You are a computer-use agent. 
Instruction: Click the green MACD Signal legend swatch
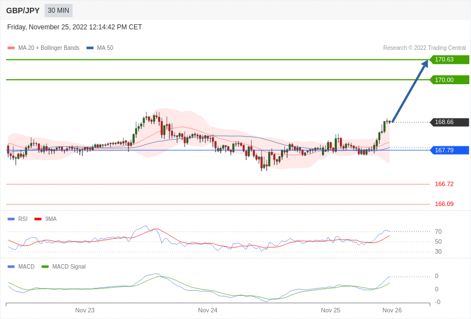pyautogui.click(x=45, y=267)
